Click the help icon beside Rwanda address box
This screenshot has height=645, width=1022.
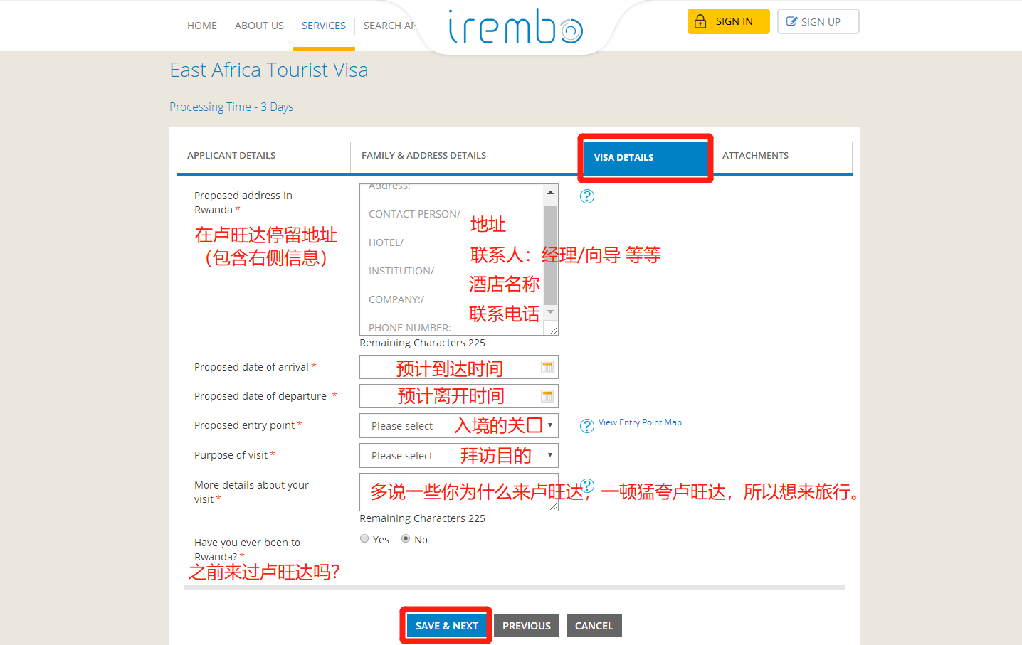tap(587, 196)
